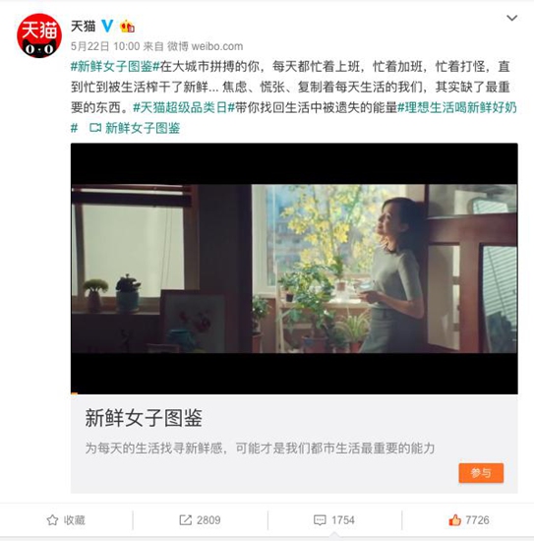Click the membership crown badge icon
The height and width of the screenshot is (541, 534).
pos(127,27)
